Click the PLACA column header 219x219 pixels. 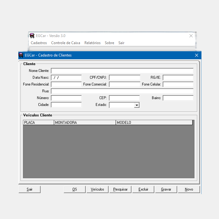(x=39, y=122)
